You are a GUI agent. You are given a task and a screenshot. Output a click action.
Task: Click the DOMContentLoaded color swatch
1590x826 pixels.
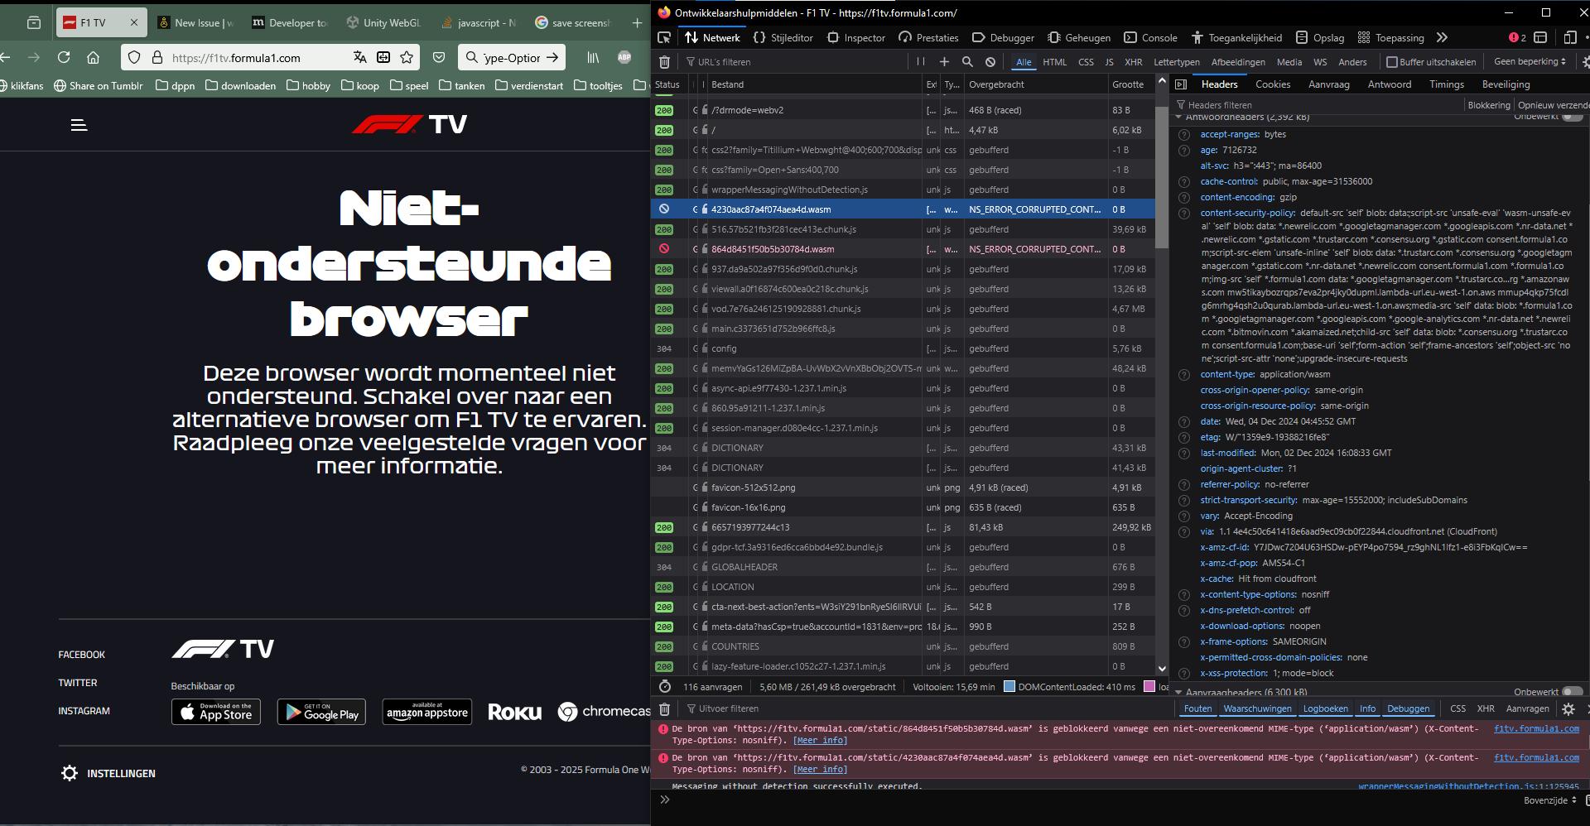pos(1009,686)
